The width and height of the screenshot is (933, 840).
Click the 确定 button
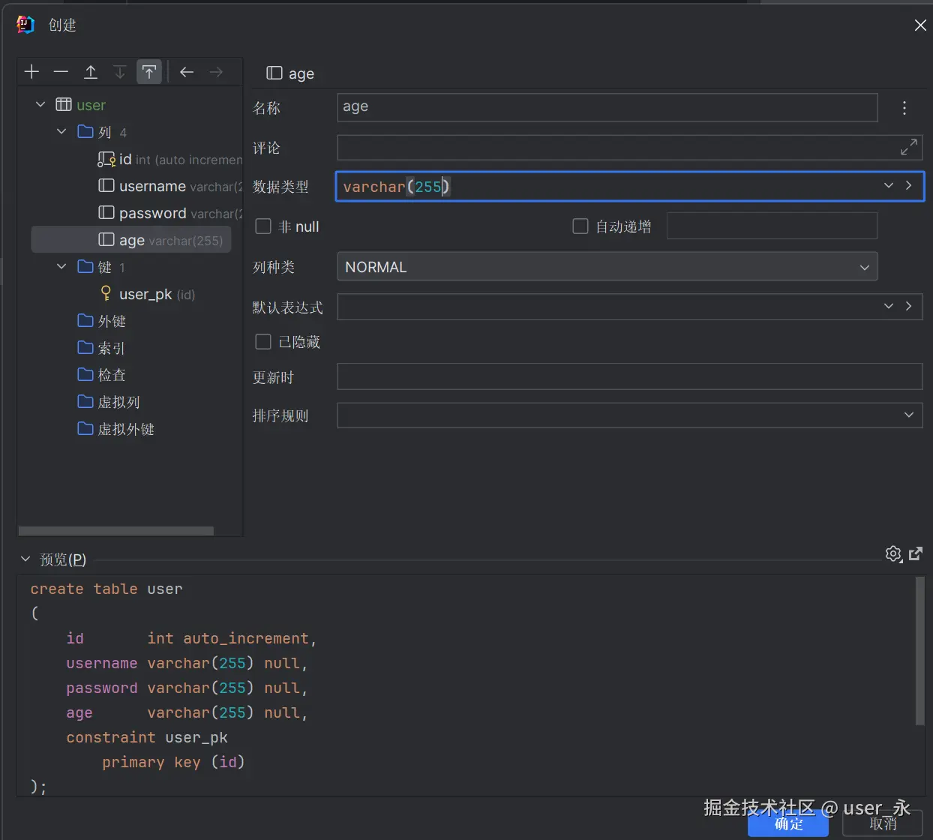coord(788,824)
